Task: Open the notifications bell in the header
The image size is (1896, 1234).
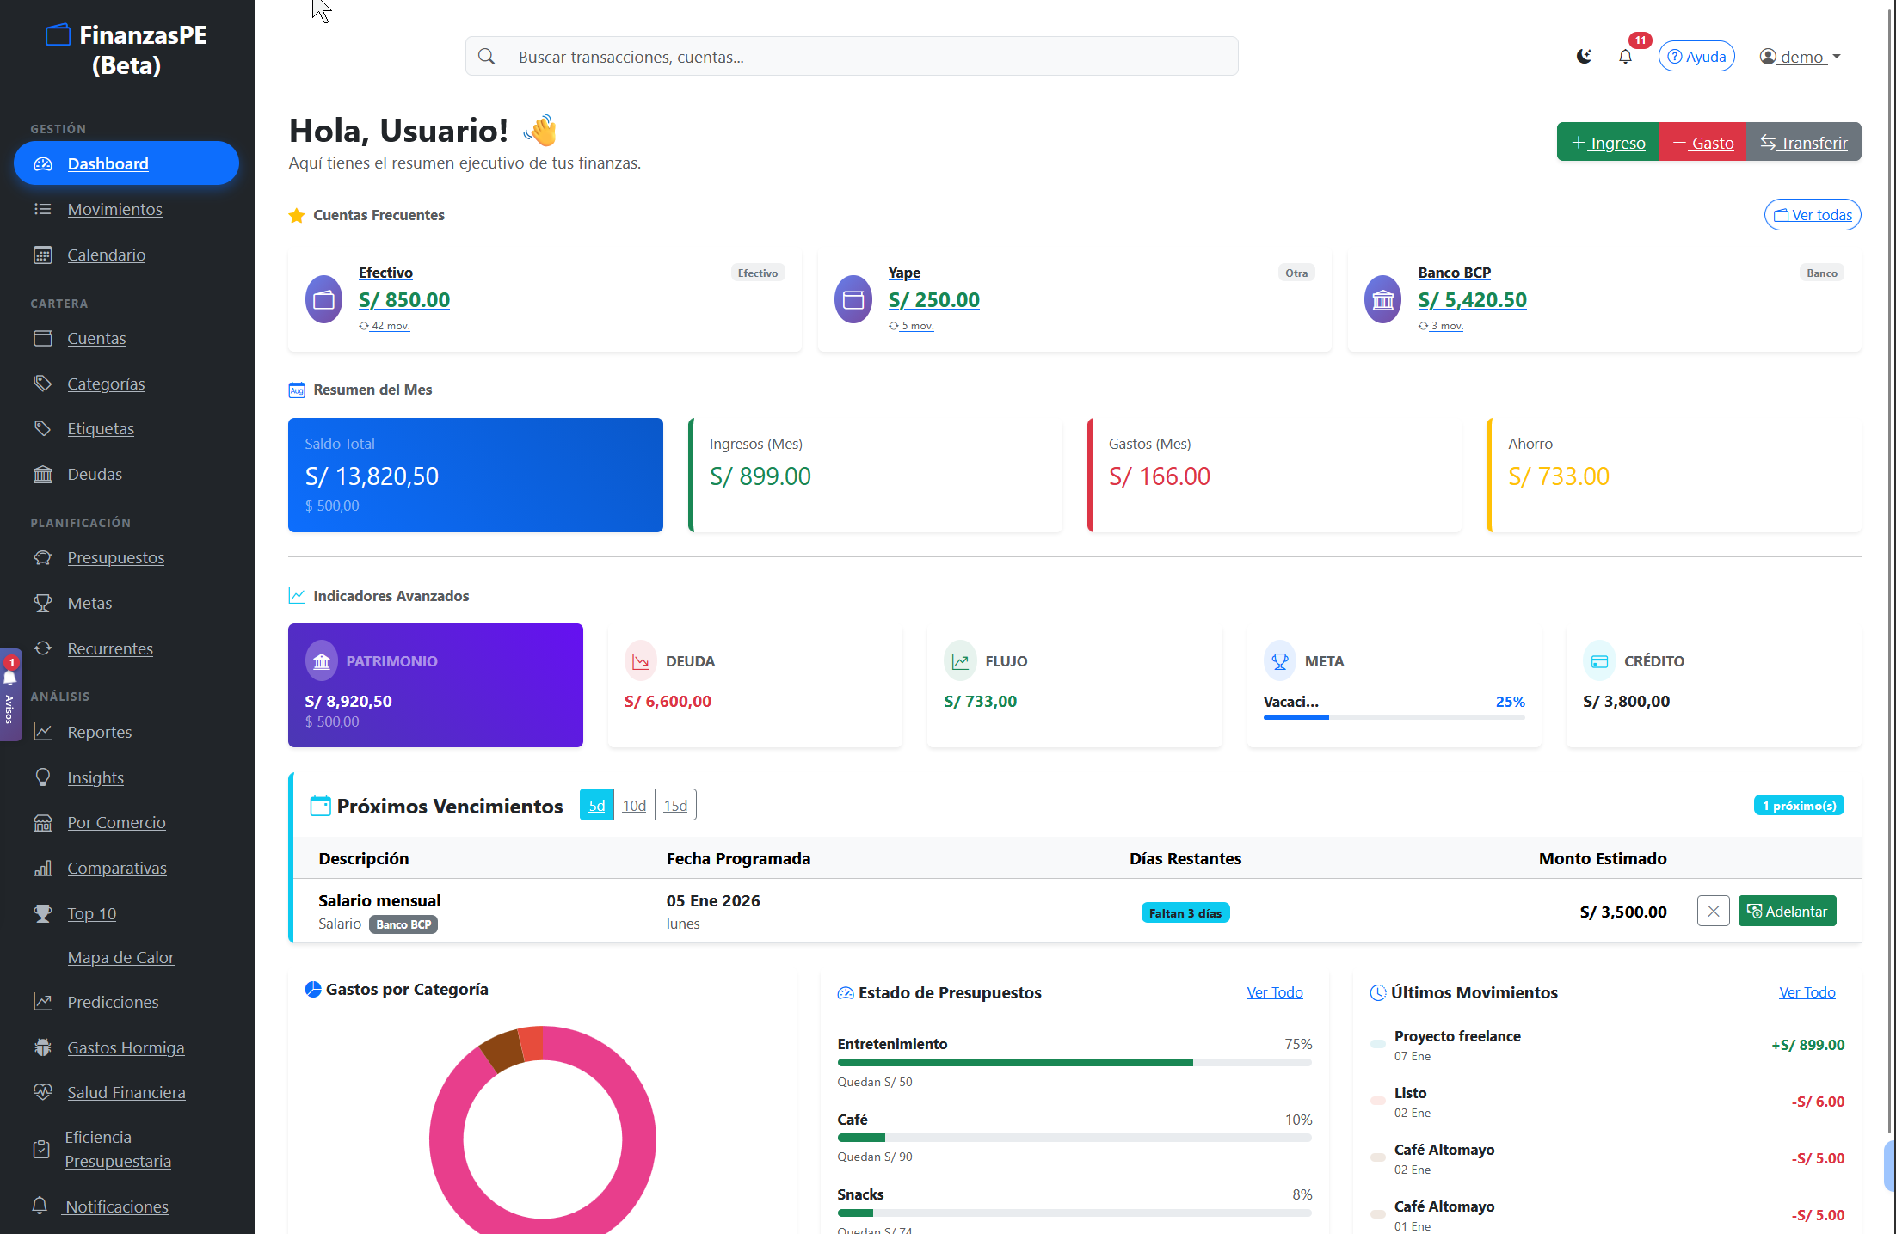Action: point(1625,57)
